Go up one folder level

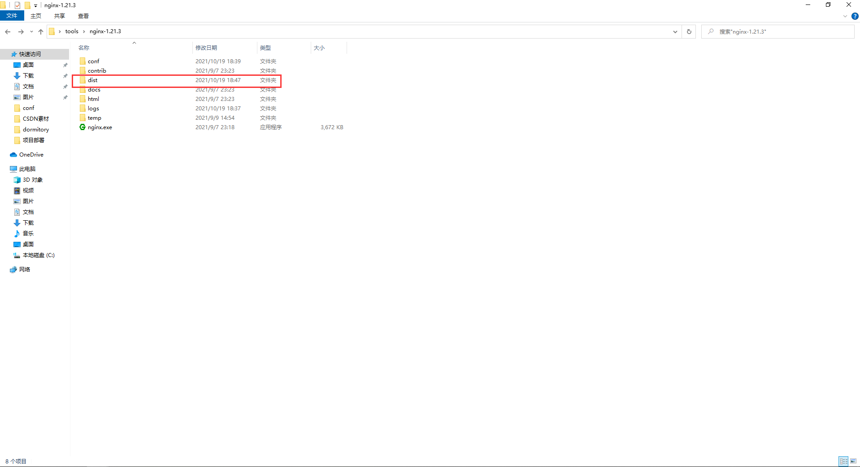[41, 31]
